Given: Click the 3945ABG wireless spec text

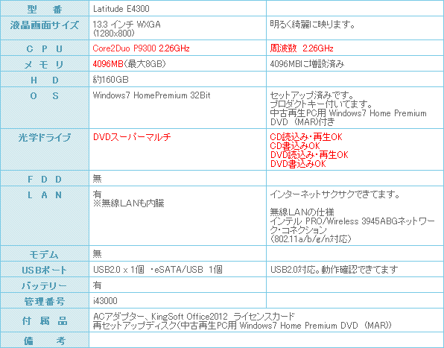Looking at the screenshot, I should [352, 221].
